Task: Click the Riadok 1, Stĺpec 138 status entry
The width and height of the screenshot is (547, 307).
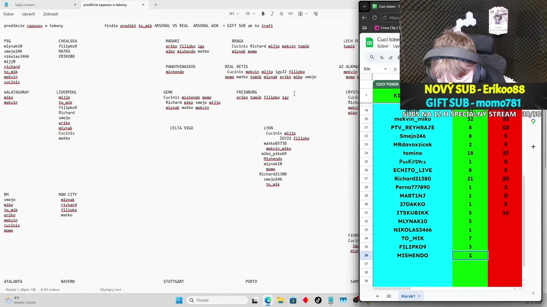Action: coord(21,290)
